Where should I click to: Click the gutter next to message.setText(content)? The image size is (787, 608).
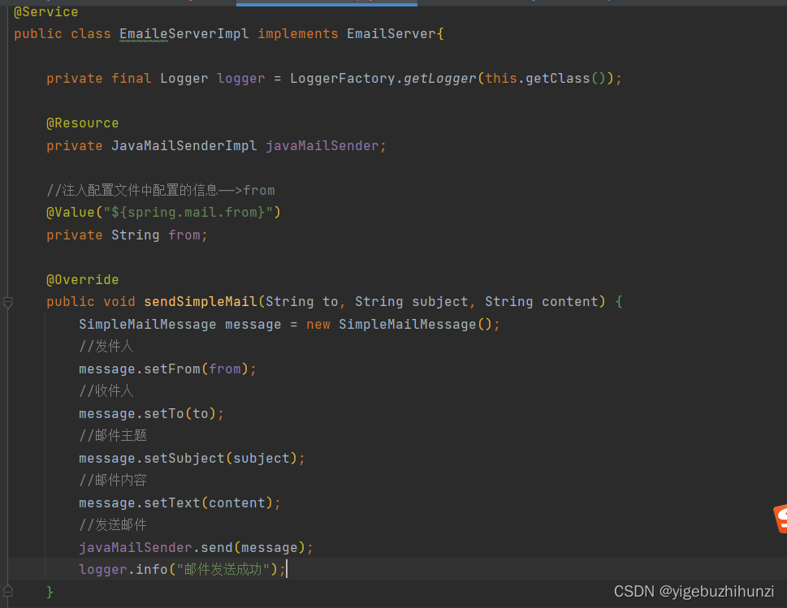click(x=8, y=502)
